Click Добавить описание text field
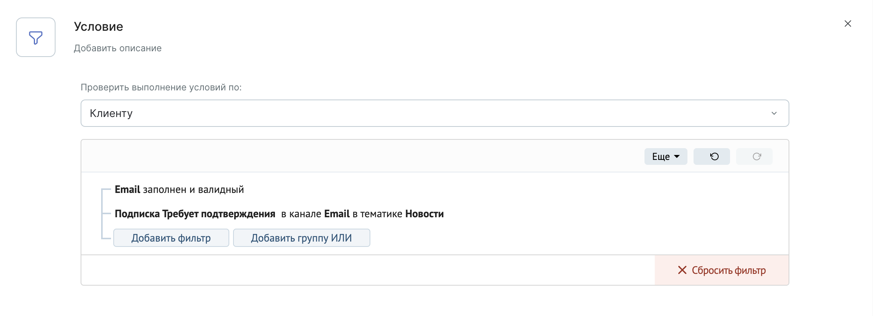The width and height of the screenshot is (873, 316). click(x=117, y=48)
